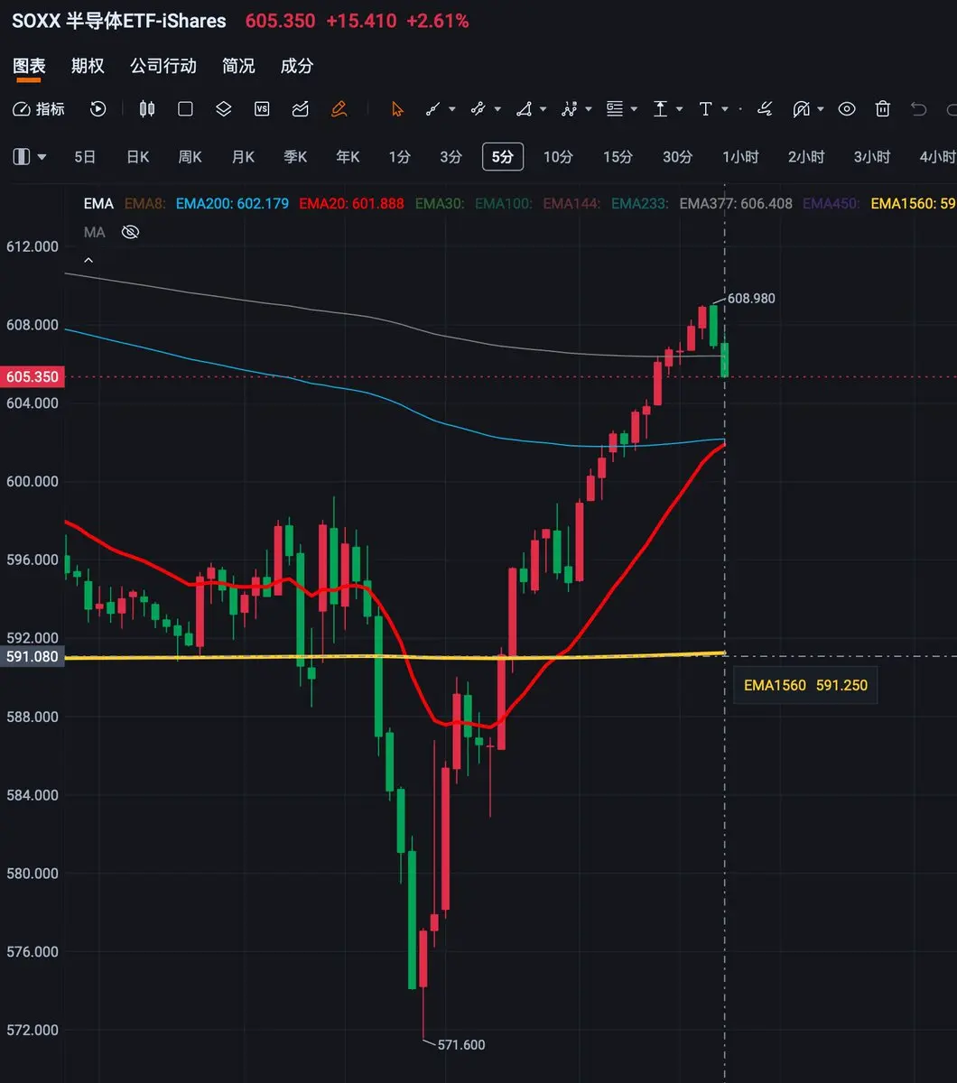
Task: Expand the layout dropdown arrow
Action: 42,157
